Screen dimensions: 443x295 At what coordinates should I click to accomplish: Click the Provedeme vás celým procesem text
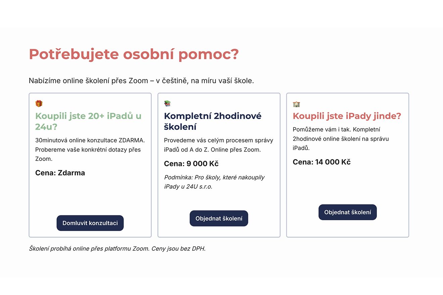pos(218,145)
